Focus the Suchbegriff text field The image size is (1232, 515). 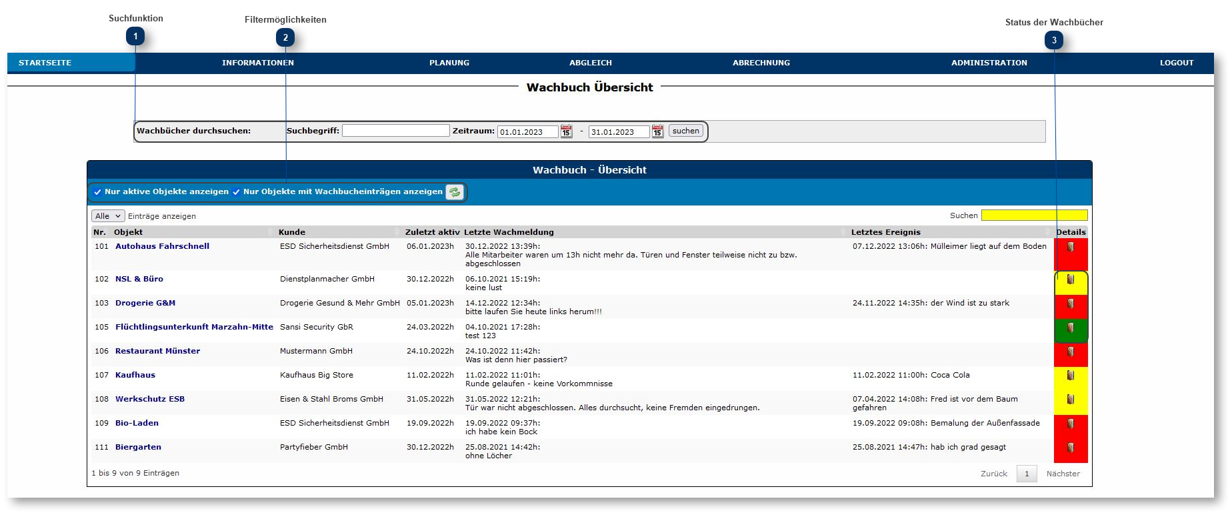[x=396, y=131]
